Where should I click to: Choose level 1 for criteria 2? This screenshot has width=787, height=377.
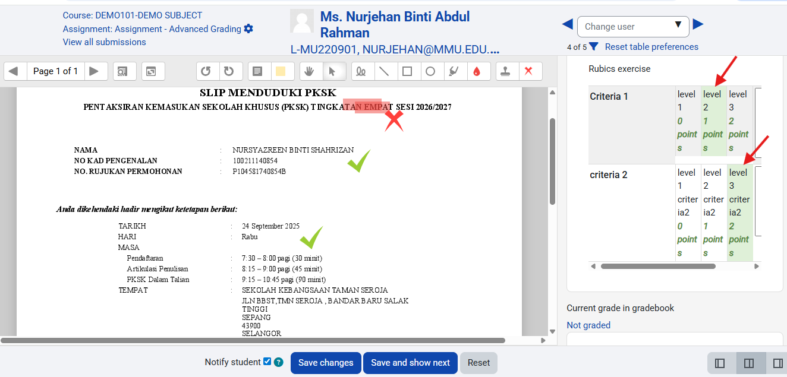tap(687, 213)
